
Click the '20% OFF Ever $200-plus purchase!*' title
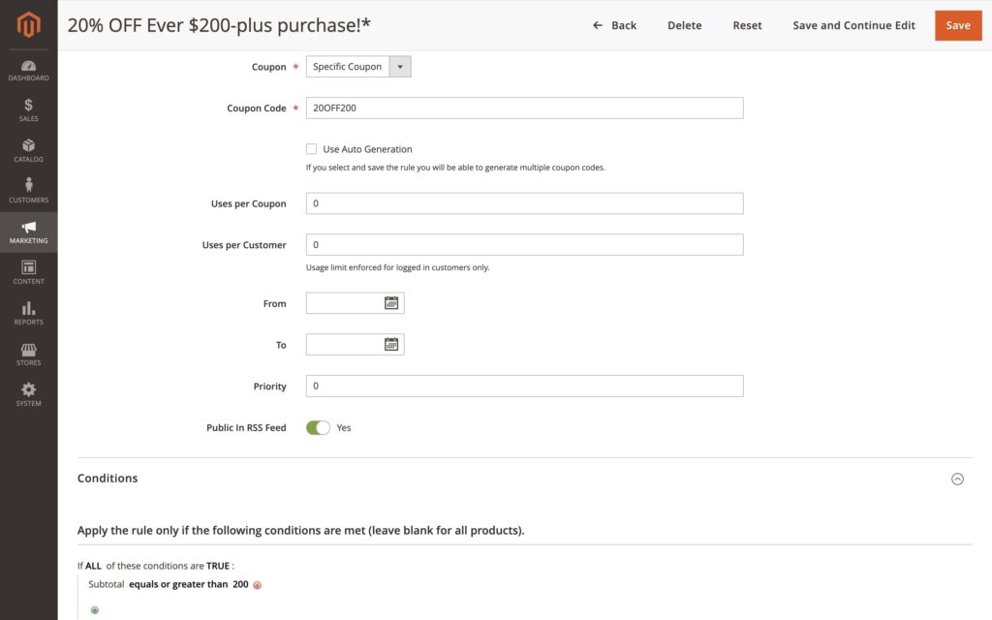coord(219,25)
